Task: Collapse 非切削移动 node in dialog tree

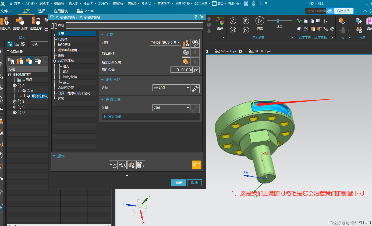Action: click(54, 61)
